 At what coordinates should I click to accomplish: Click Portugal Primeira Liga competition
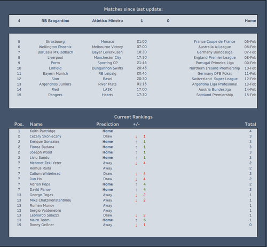pos(215,63)
